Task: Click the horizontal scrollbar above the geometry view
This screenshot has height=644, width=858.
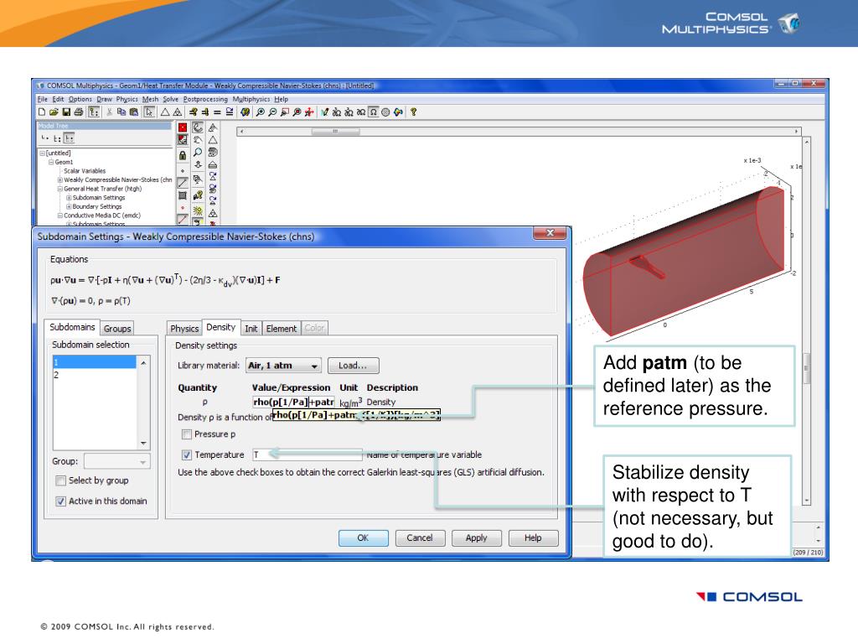Action: [519, 132]
